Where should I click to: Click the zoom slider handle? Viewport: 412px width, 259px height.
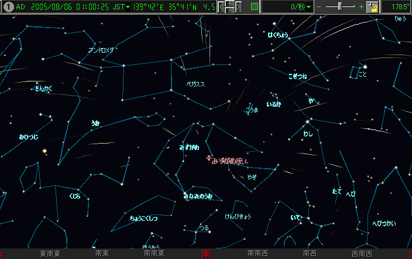pyautogui.click(x=341, y=6)
